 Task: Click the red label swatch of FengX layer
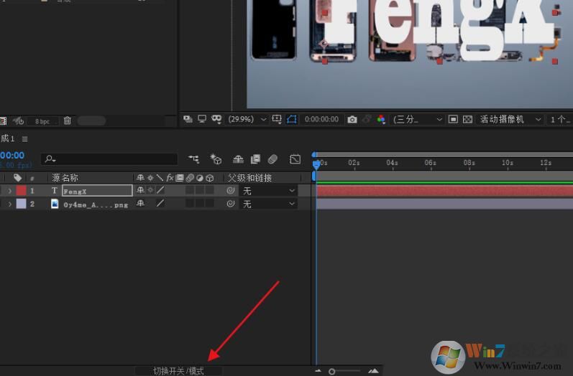click(x=21, y=191)
